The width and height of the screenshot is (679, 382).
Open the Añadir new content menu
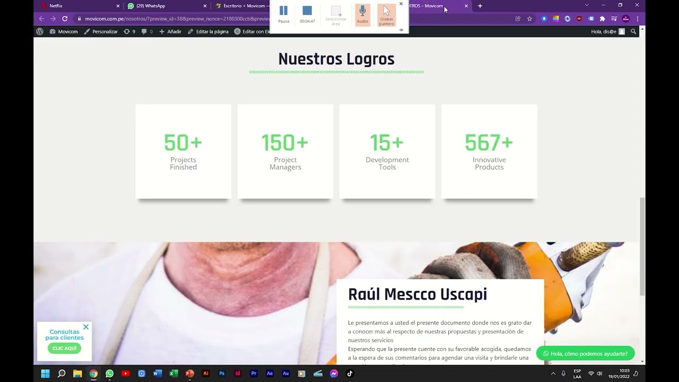click(170, 31)
